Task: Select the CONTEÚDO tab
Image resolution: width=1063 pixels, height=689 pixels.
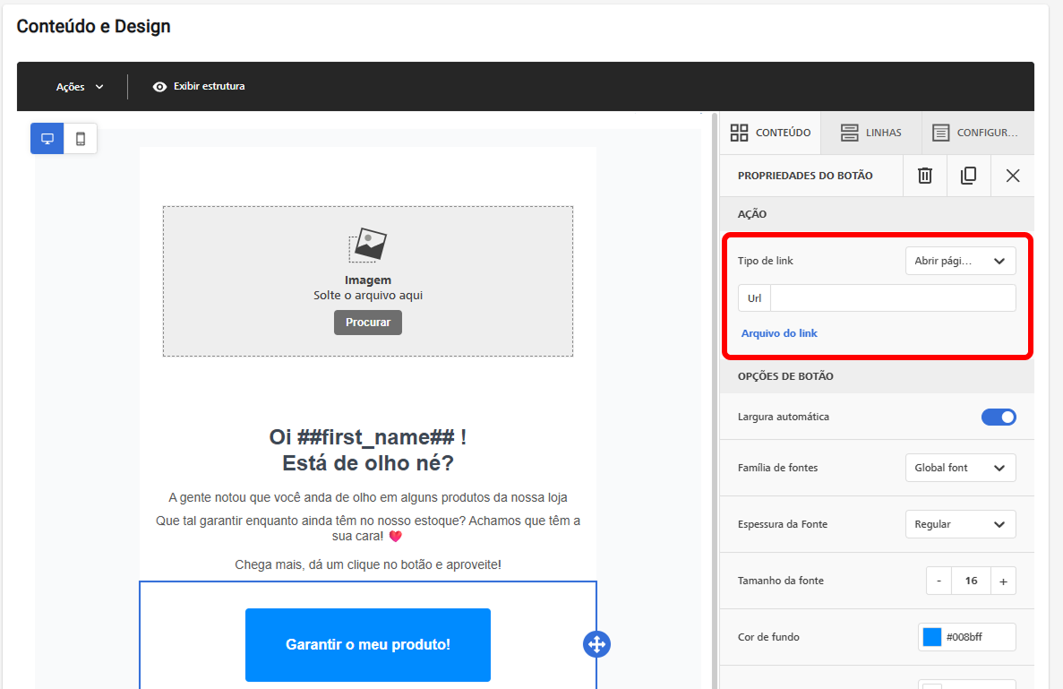Action: click(x=770, y=133)
